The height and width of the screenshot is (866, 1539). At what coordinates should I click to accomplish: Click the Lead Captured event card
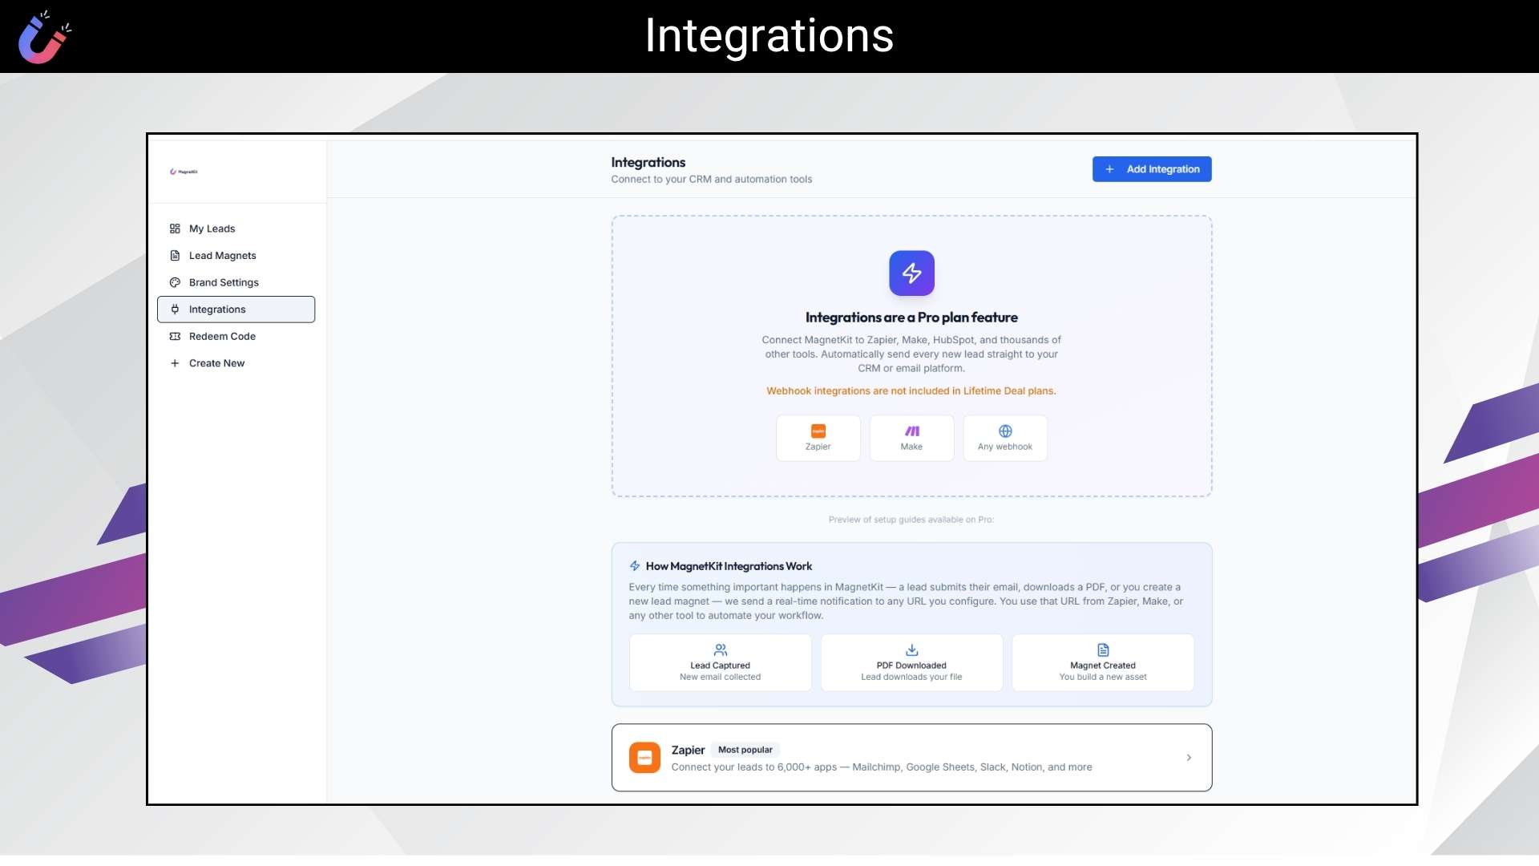coord(720,663)
